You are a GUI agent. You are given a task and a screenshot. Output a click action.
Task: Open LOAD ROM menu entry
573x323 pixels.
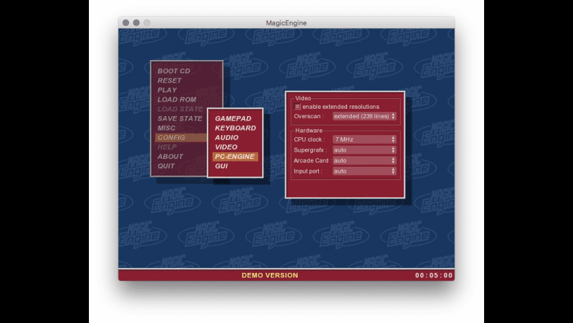click(x=177, y=100)
